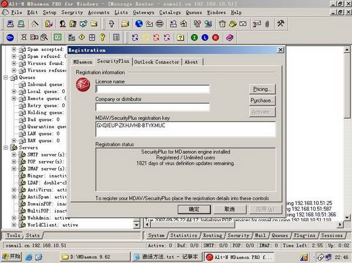The width and height of the screenshot is (352, 263).
Task: Click the yellow circular arrows queue icon
Action: coord(146,37)
